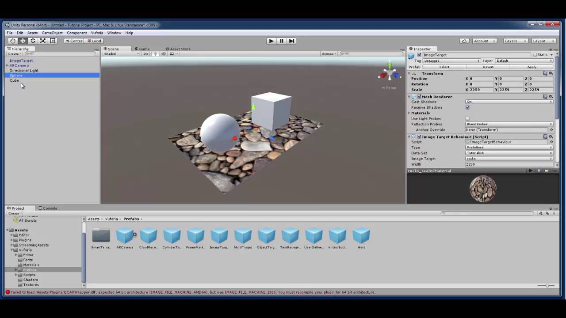566x318 pixels.
Task: Open the Cast Shadows dropdown
Action: (x=509, y=102)
